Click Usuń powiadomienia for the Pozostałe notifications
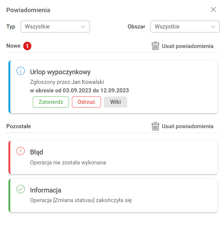222x225 pixels. (187, 126)
